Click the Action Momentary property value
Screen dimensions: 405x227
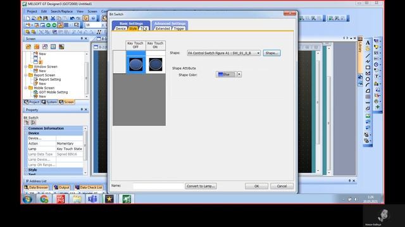69,144
